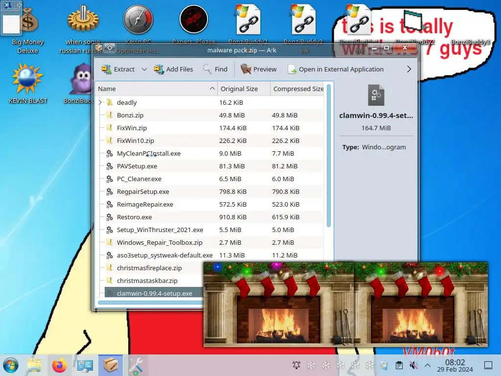Expand the deadly folder tree arrow

point(100,102)
